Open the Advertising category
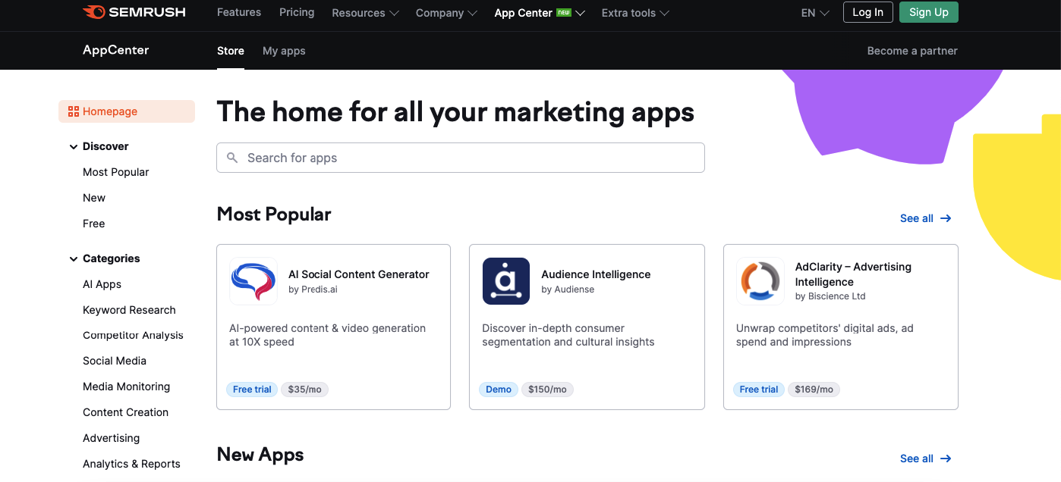Viewport: 1061px width, 482px height. pos(112,438)
